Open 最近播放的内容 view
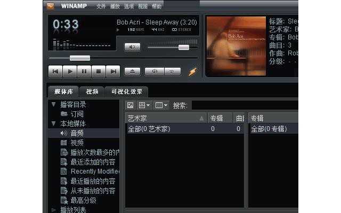The width and height of the screenshot is (341, 213). 93,181
